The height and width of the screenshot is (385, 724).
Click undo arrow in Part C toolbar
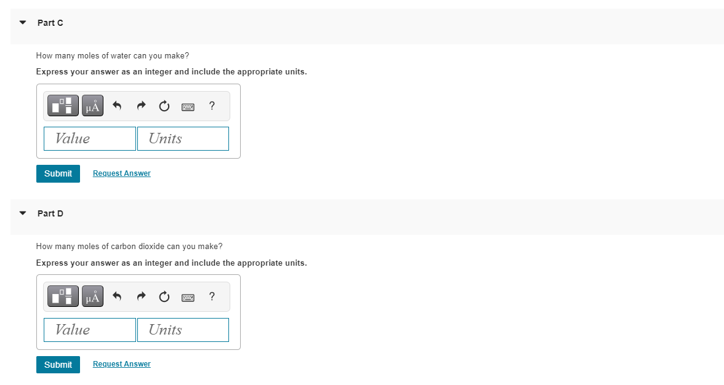pos(117,106)
